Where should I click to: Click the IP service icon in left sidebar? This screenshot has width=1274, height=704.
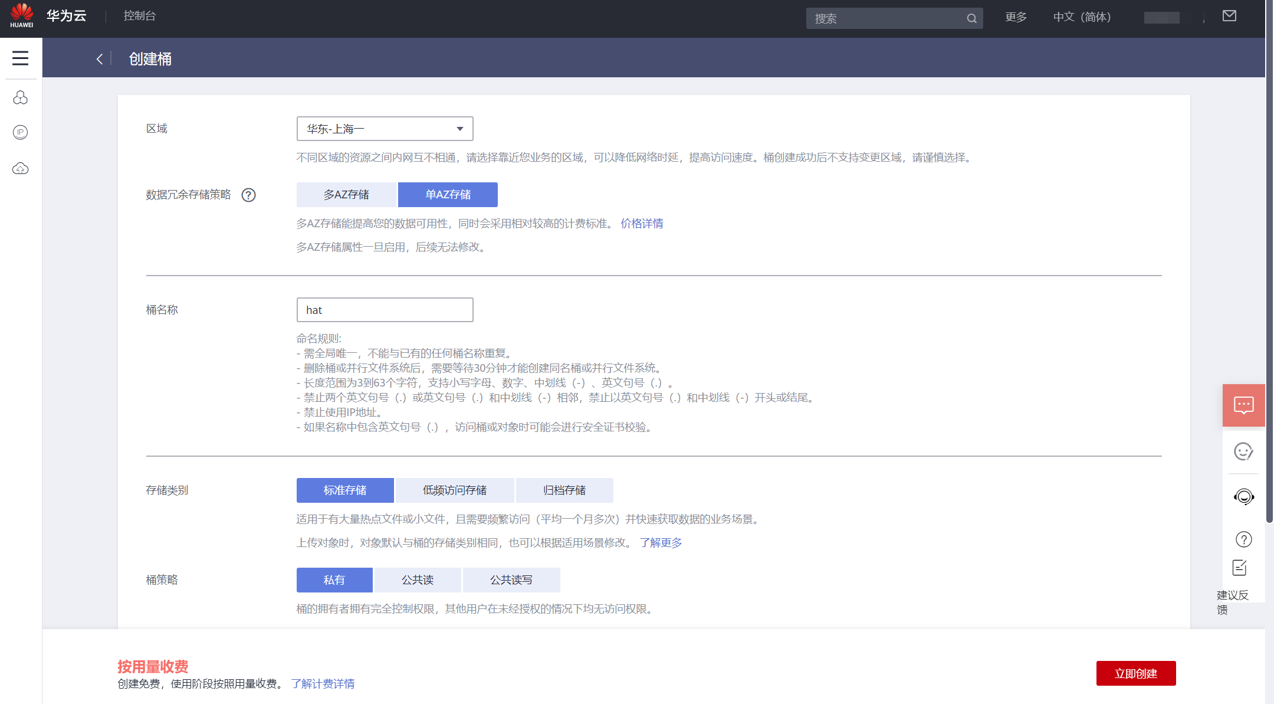21,132
